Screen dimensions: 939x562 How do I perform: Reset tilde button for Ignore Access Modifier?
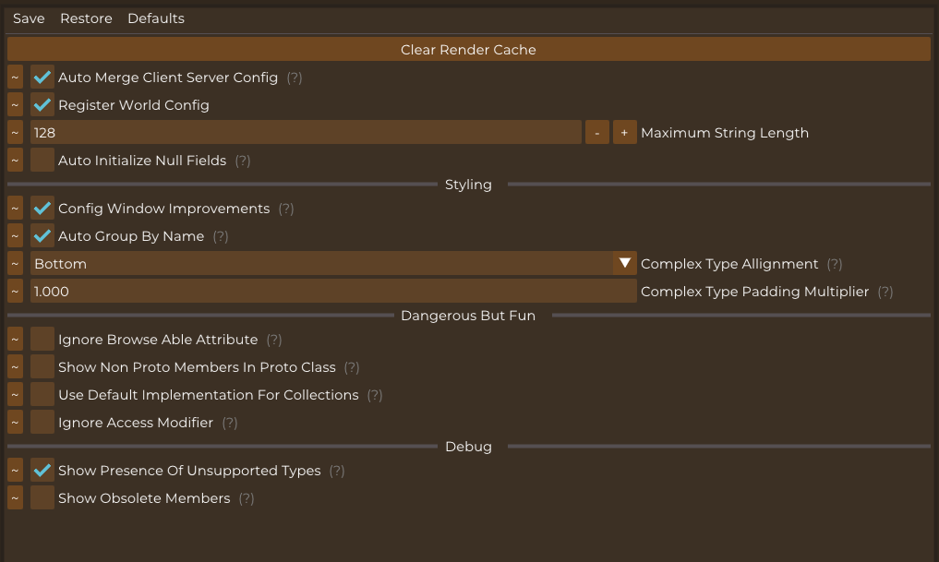tap(15, 422)
